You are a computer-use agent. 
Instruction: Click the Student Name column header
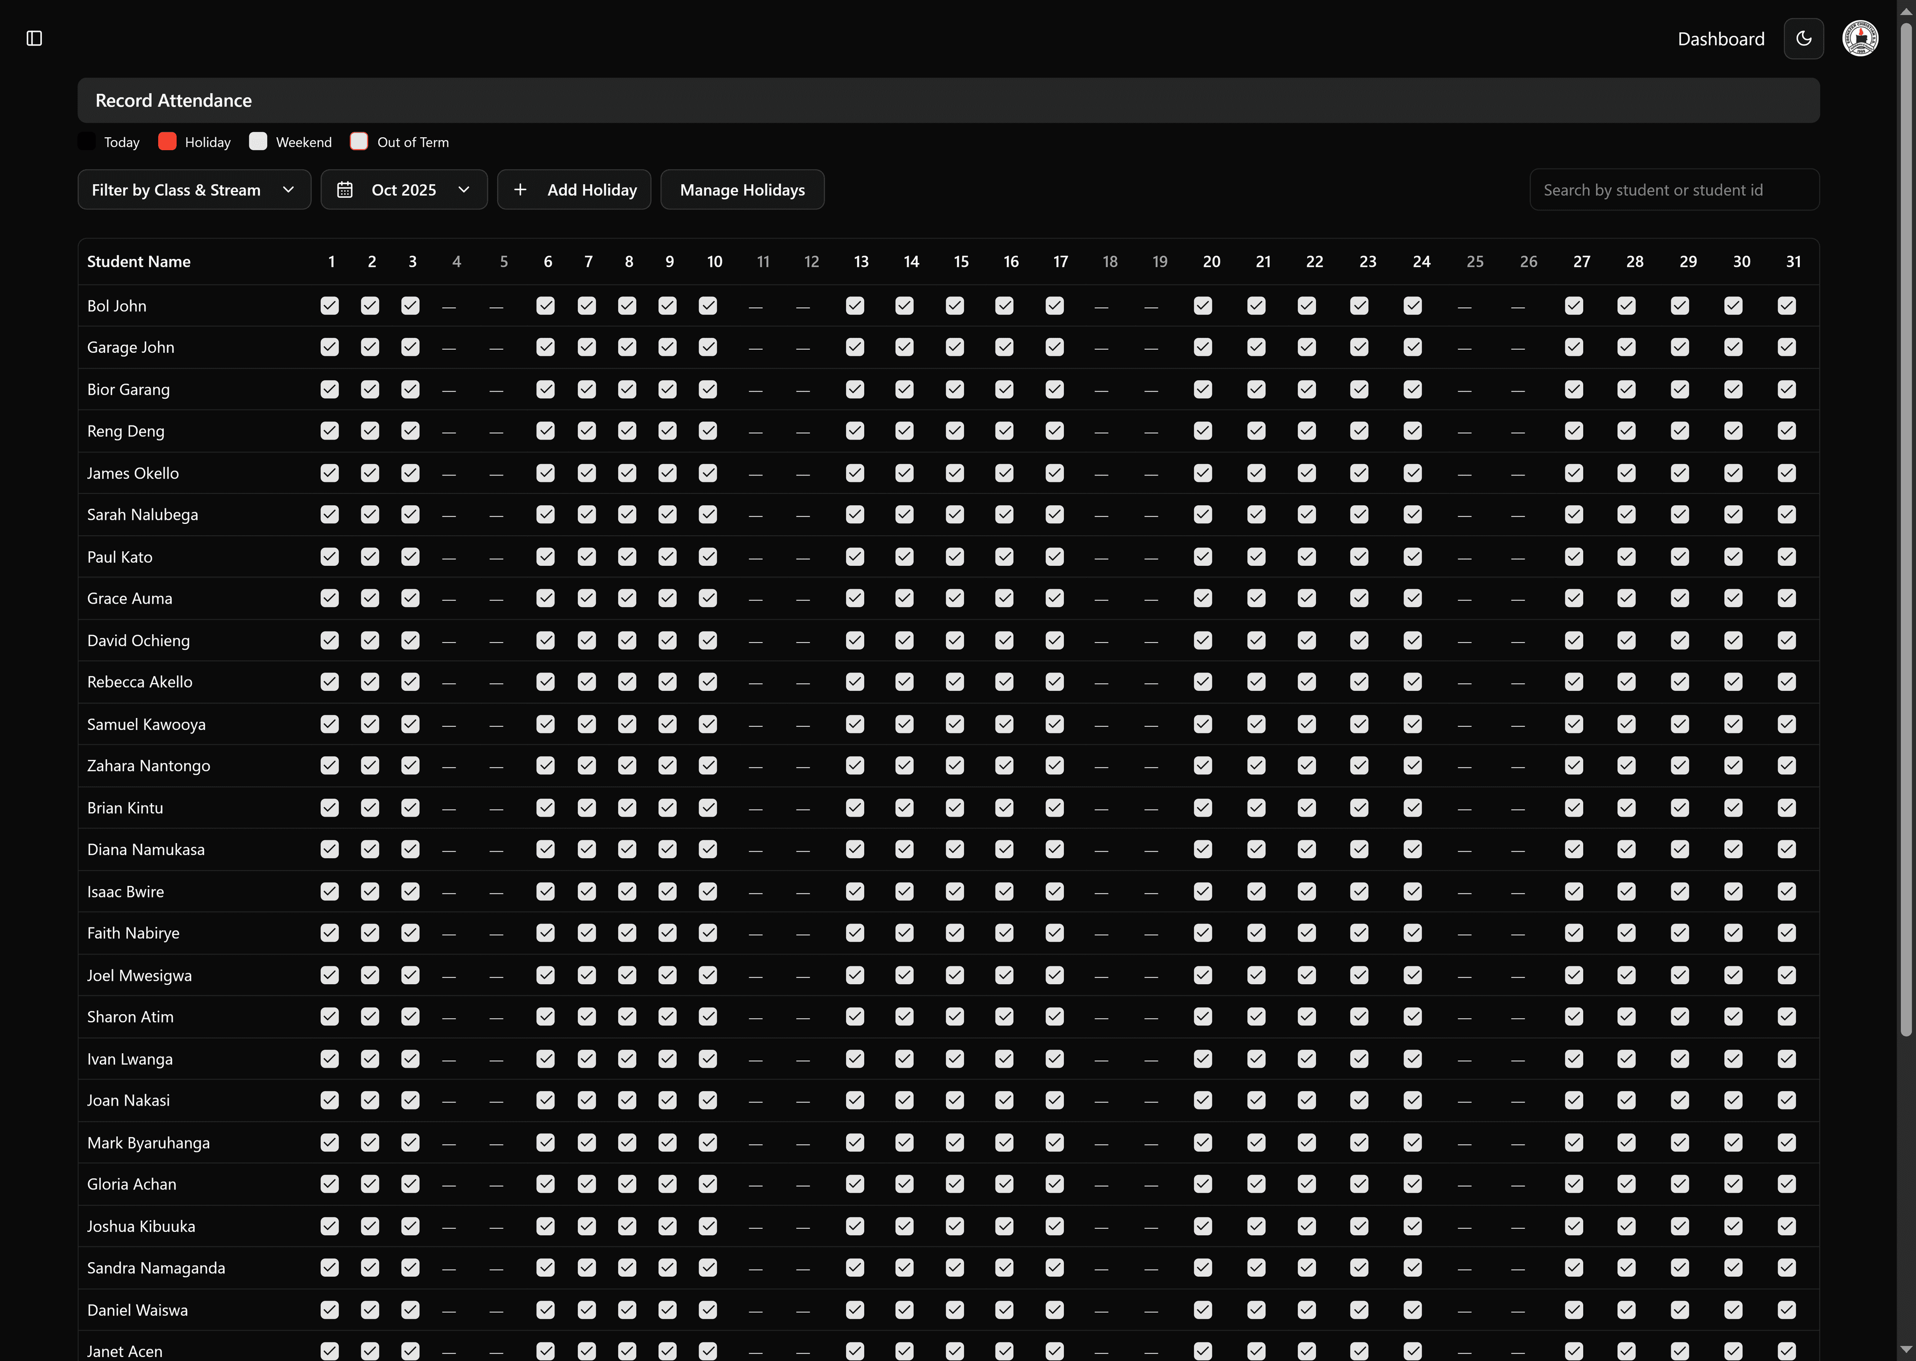click(x=139, y=261)
